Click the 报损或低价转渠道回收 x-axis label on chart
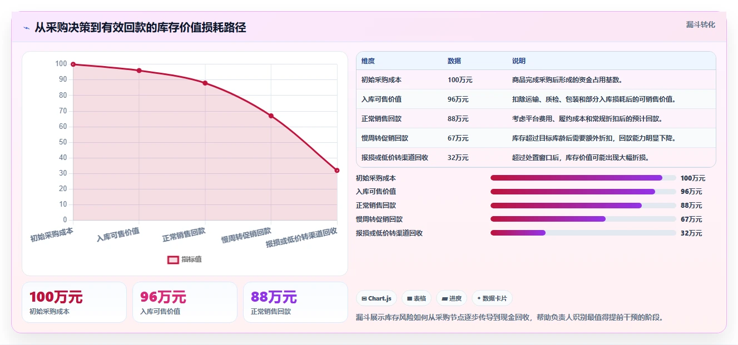738x345 pixels. [x=301, y=238]
